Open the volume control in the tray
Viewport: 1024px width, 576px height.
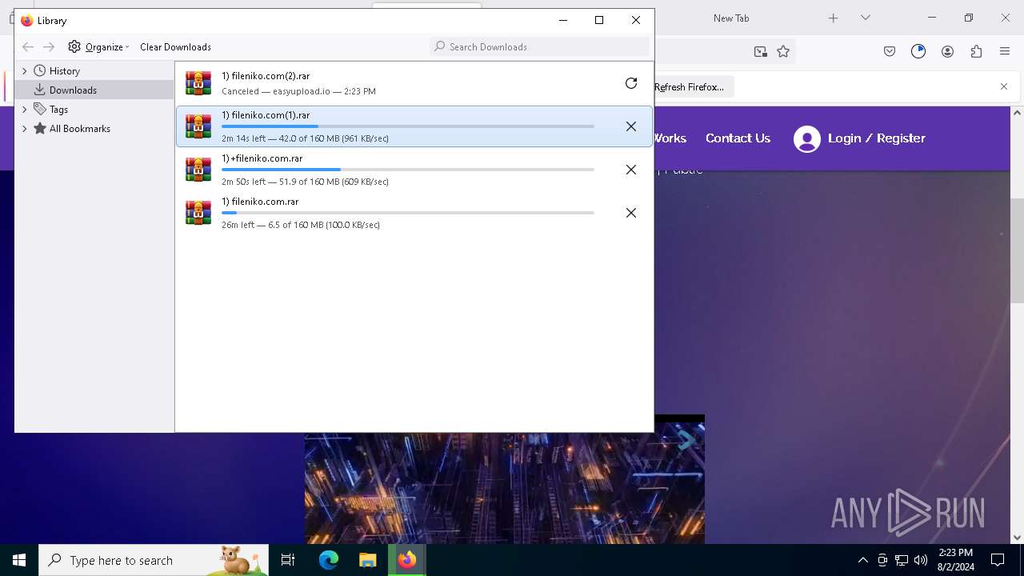click(x=921, y=560)
